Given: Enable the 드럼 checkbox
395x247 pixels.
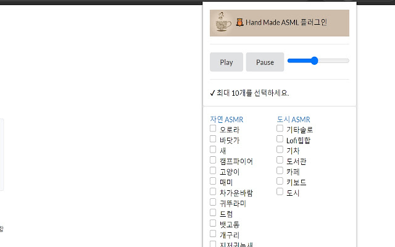Looking at the screenshot, I should click(213, 212).
